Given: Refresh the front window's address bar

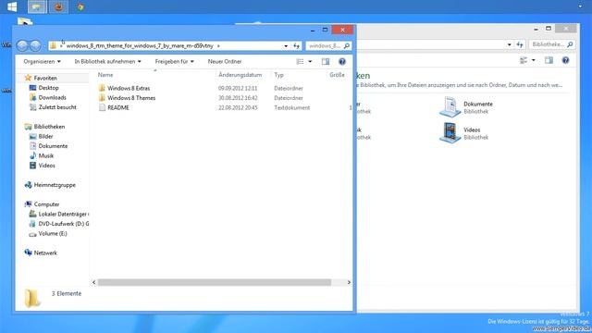Looking at the screenshot, I should click(296, 45).
